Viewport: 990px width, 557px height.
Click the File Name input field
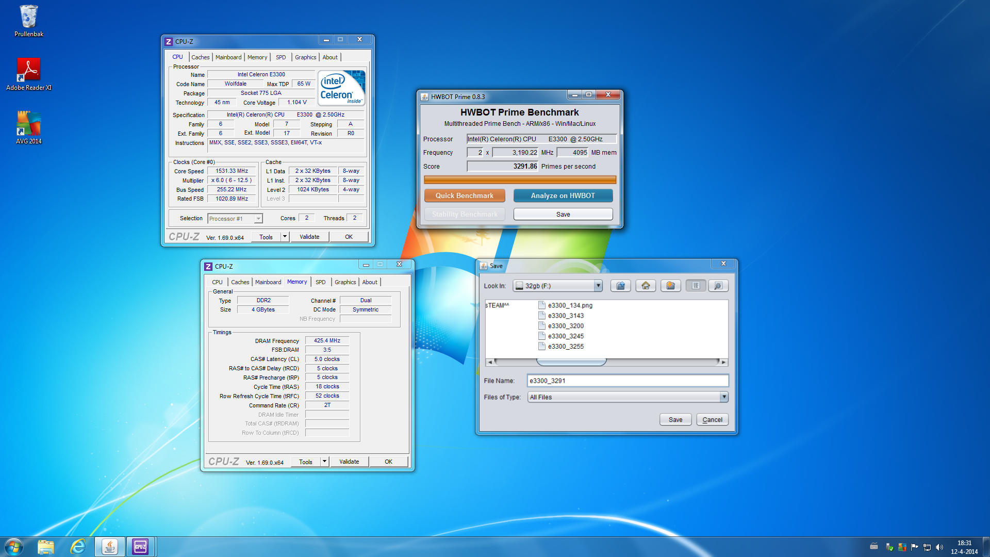tap(628, 381)
